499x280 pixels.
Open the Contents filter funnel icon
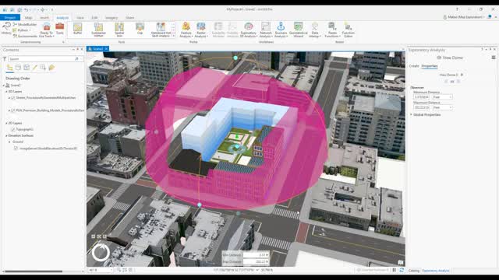5,59
